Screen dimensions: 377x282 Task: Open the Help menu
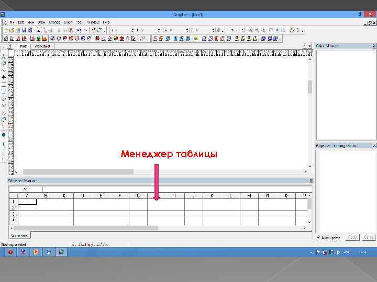(106, 22)
